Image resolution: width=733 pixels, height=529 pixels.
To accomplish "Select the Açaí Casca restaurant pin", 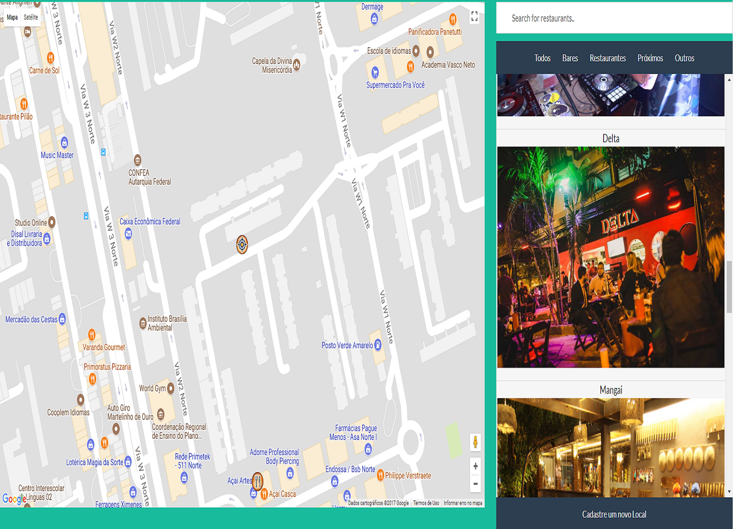I will (264, 494).
